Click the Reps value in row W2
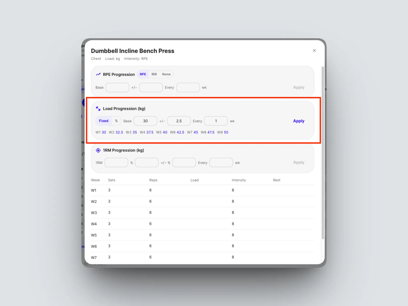Image resolution: width=408 pixels, height=306 pixels. [150, 201]
